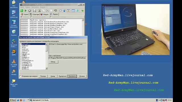Viewport: 182px width, 102px height.
Task: Switch to the Модули tab
Action: [45, 14]
